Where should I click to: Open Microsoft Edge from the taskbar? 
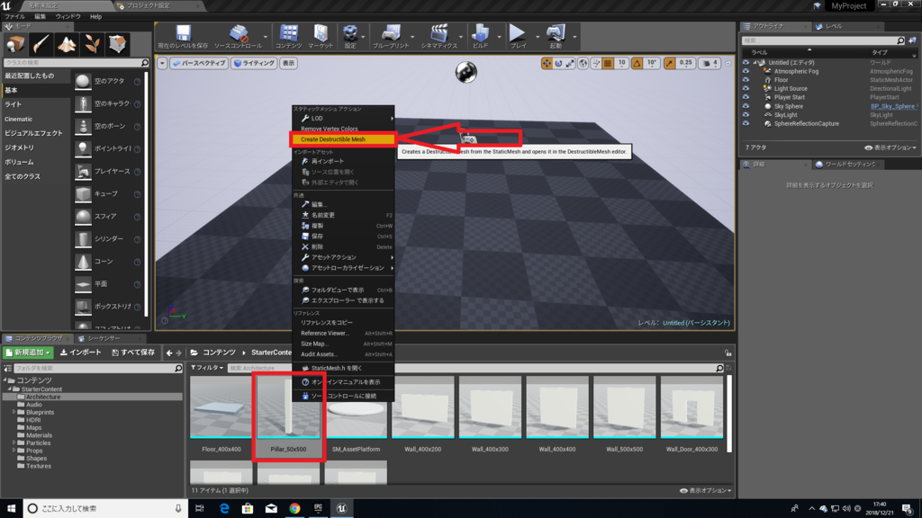(224, 508)
